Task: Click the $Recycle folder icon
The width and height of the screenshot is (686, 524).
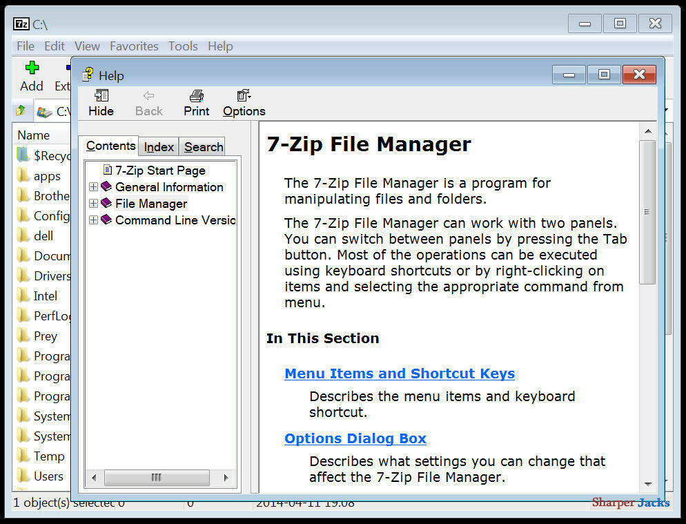Action: point(23,155)
